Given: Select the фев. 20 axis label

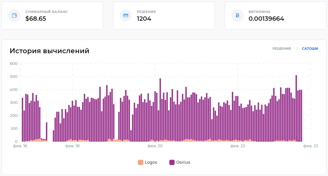Looking at the screenshot, I should tap(155, 146).
